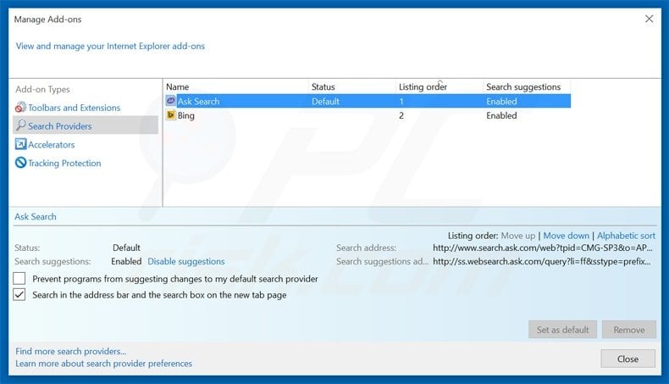This screenshot has width=669, height=384.
Task: Click the Toolbars and Extensions icon
Action: [20, 107]
